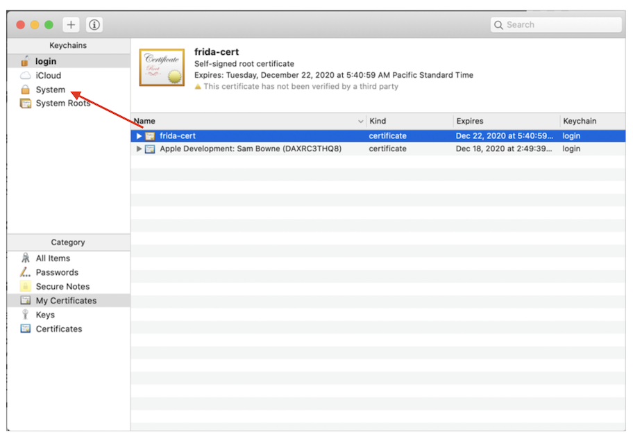Click the Certificates category icon
633x439 pixels.
click(26, 329)
